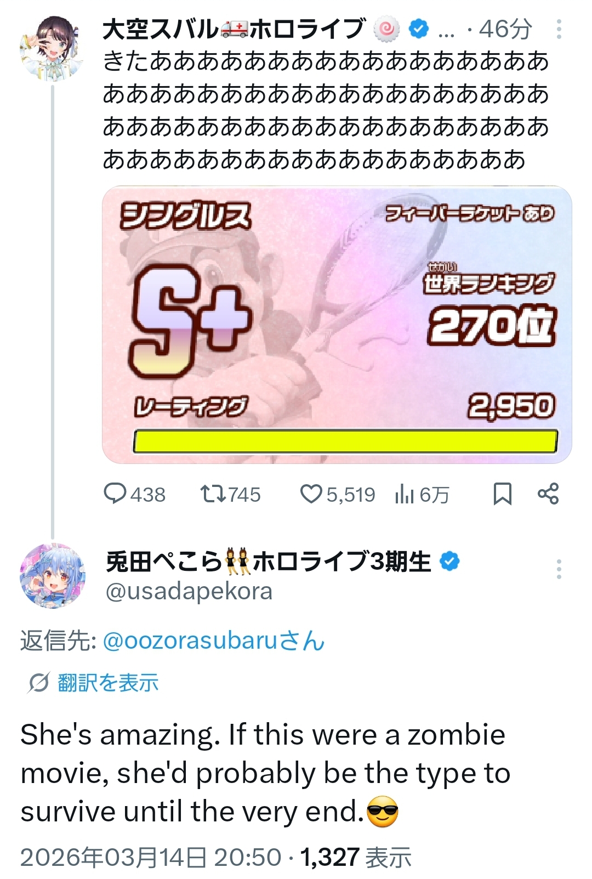Bookmark the Subaru tweet
This screenshot has height=879, width=592.
point(503,494)
